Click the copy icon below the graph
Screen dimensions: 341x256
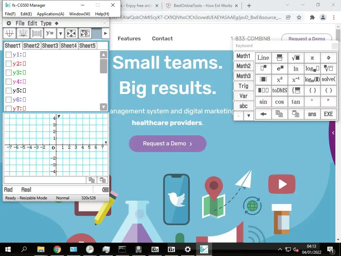point(92,180)
